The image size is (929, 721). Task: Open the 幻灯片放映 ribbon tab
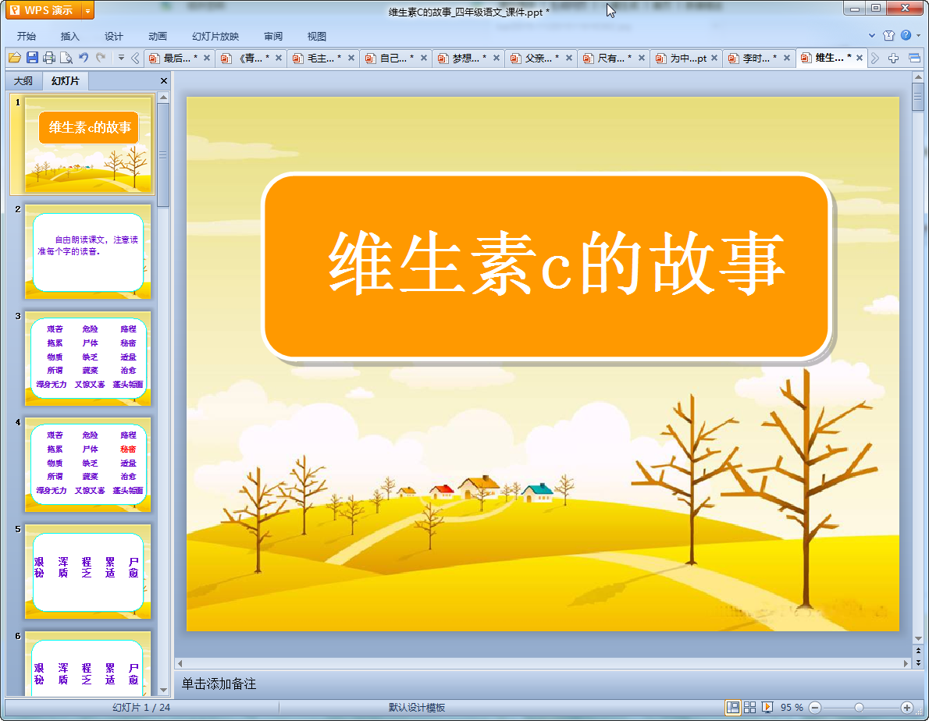pyautogui.click(x=215, y=37)
